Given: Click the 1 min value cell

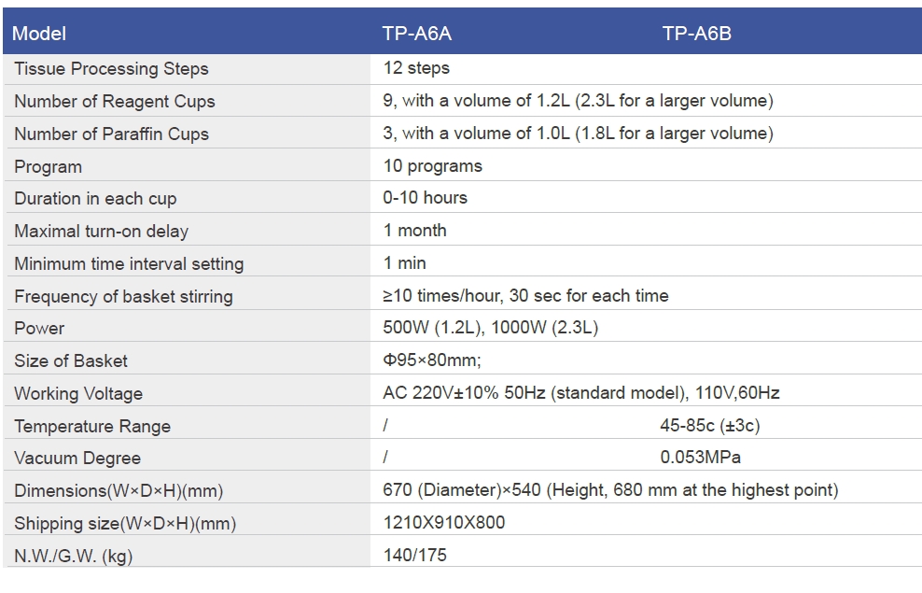Looking at the screenshot, I should click(646, 262).
